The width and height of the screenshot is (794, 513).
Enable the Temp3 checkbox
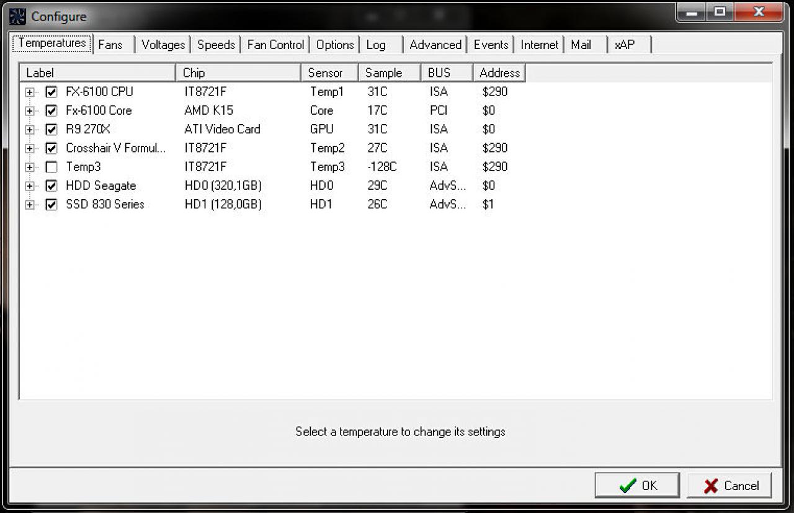(x=51, y=167)
